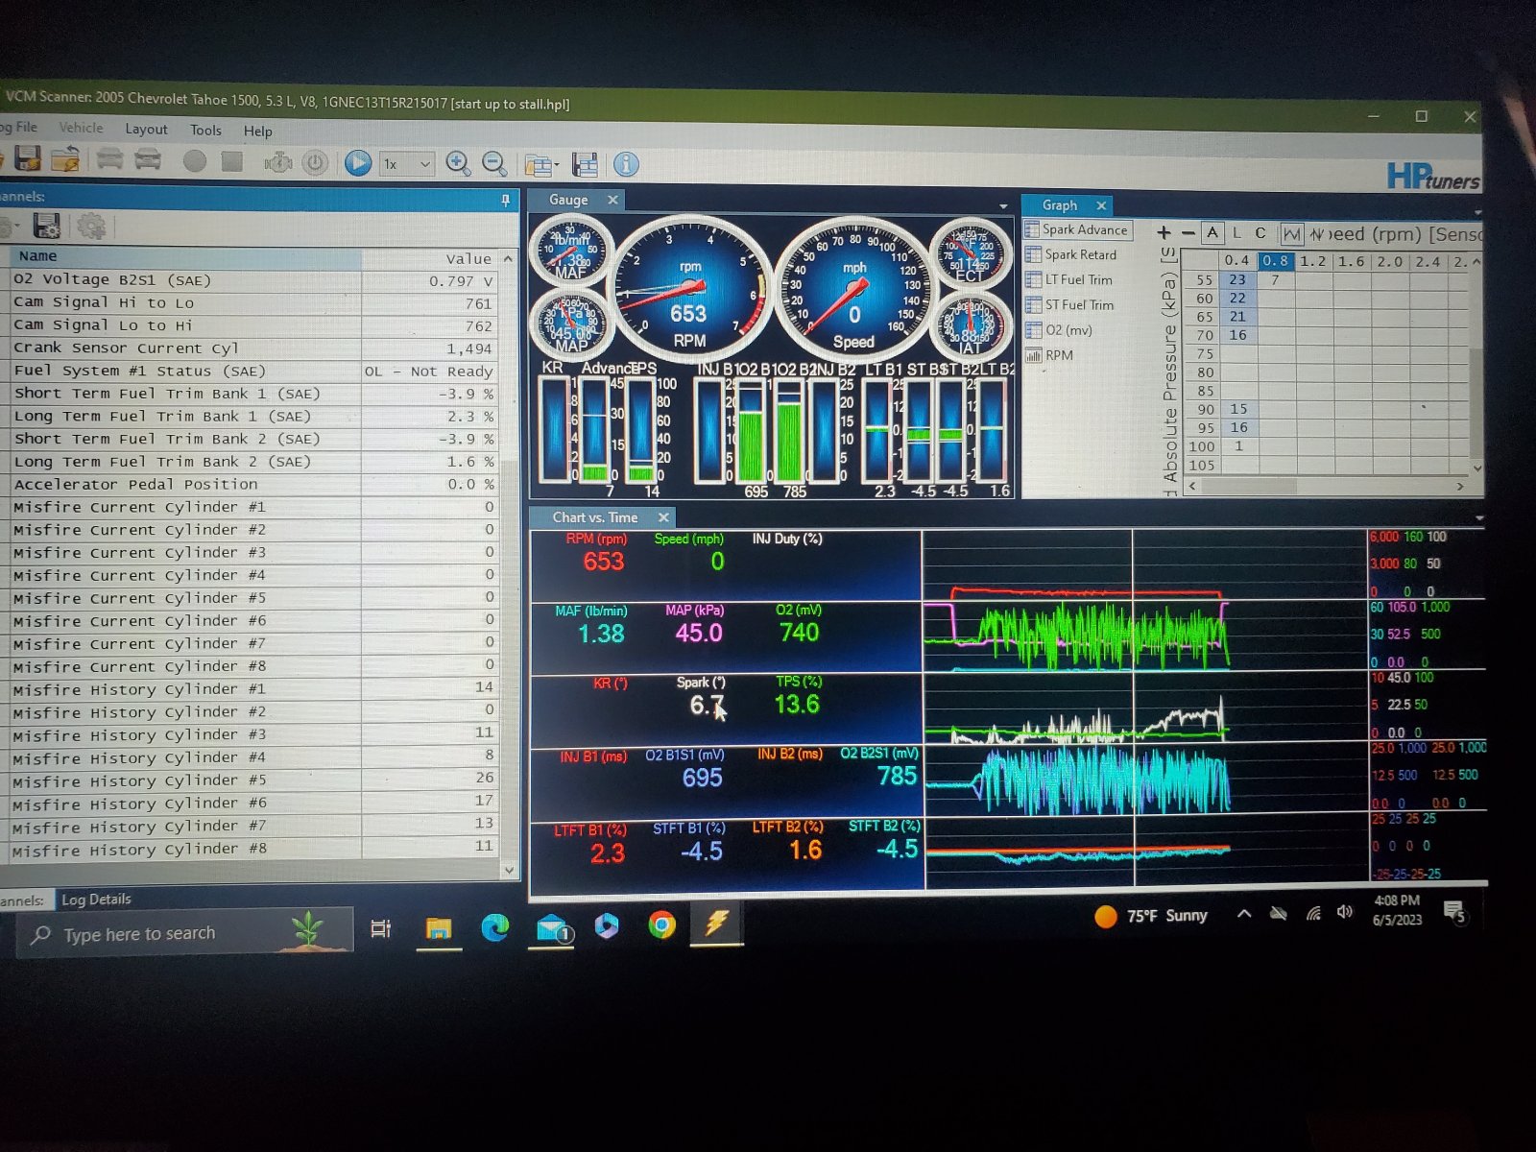
Task: Select the Accelerator Pedal Position row
Action: [253, 485]
